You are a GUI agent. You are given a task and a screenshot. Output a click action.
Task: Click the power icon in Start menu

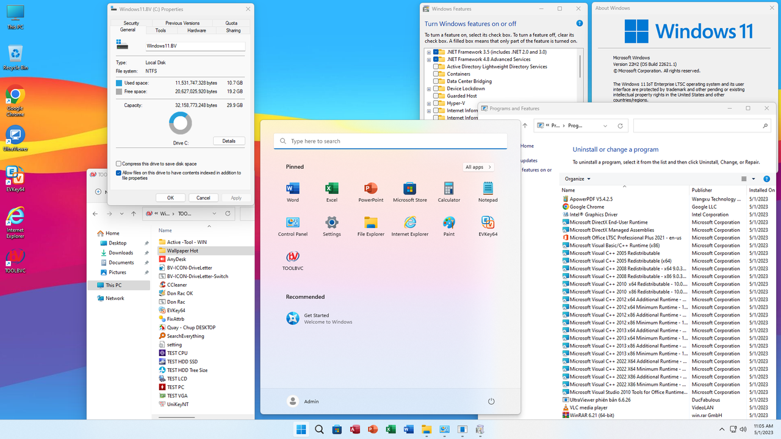pyautogui.click(x=491, y=401)
